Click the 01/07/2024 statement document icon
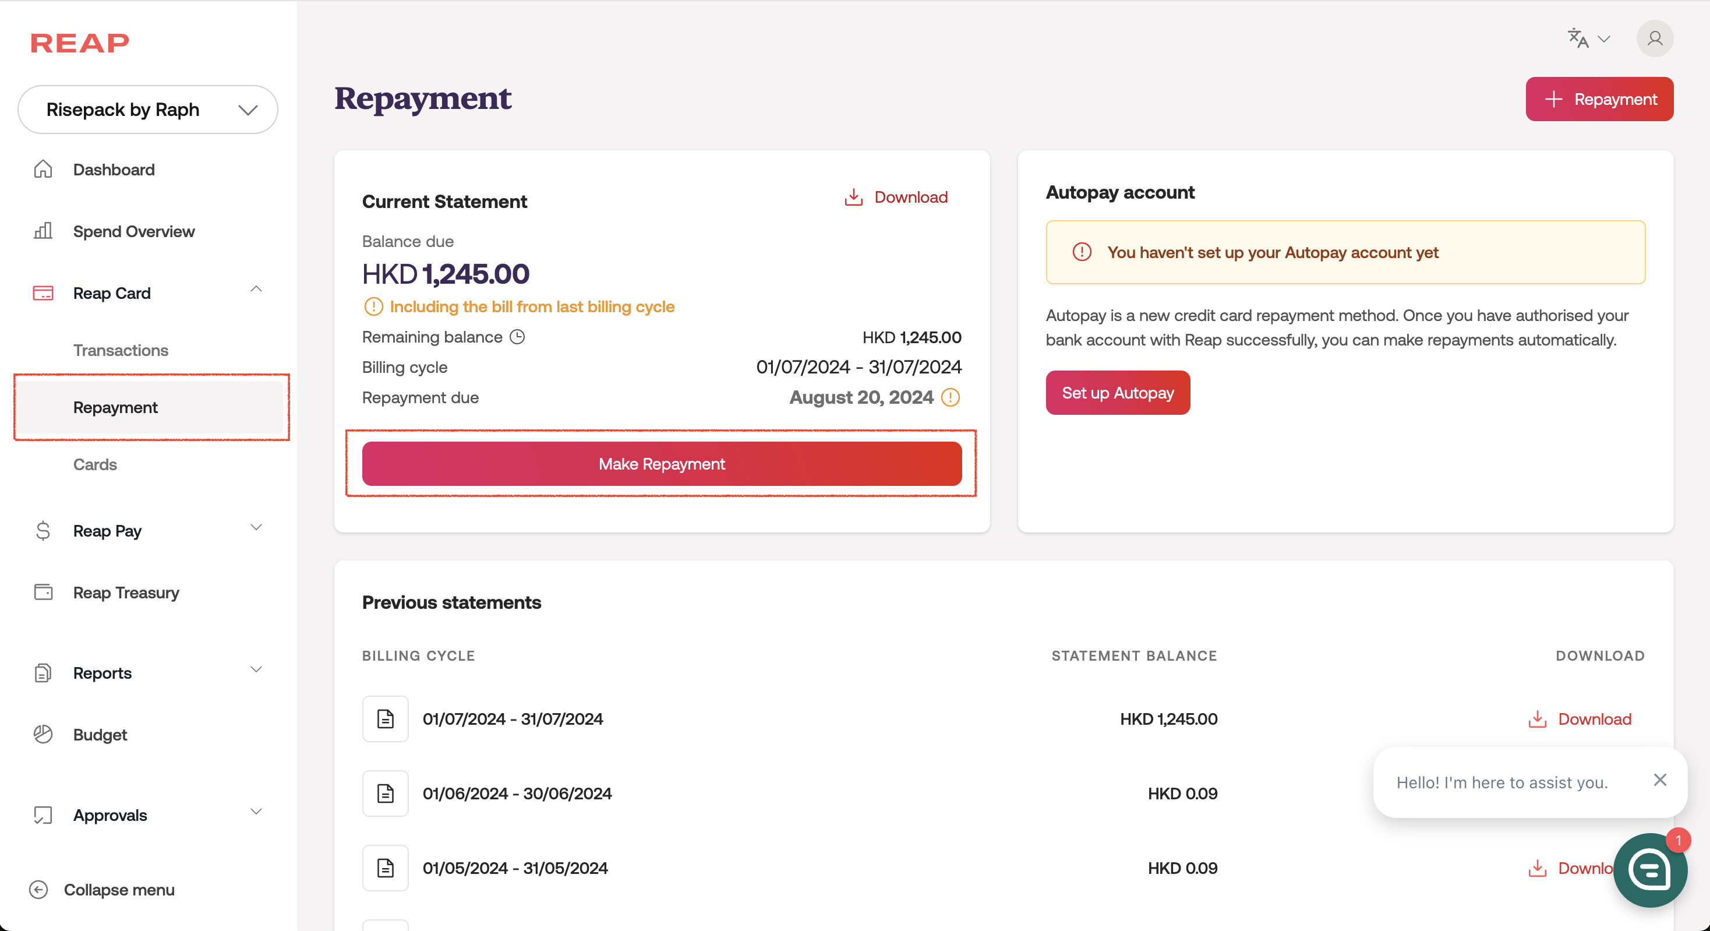Viewport: 1710px width, 931px height. click(385, 719)
